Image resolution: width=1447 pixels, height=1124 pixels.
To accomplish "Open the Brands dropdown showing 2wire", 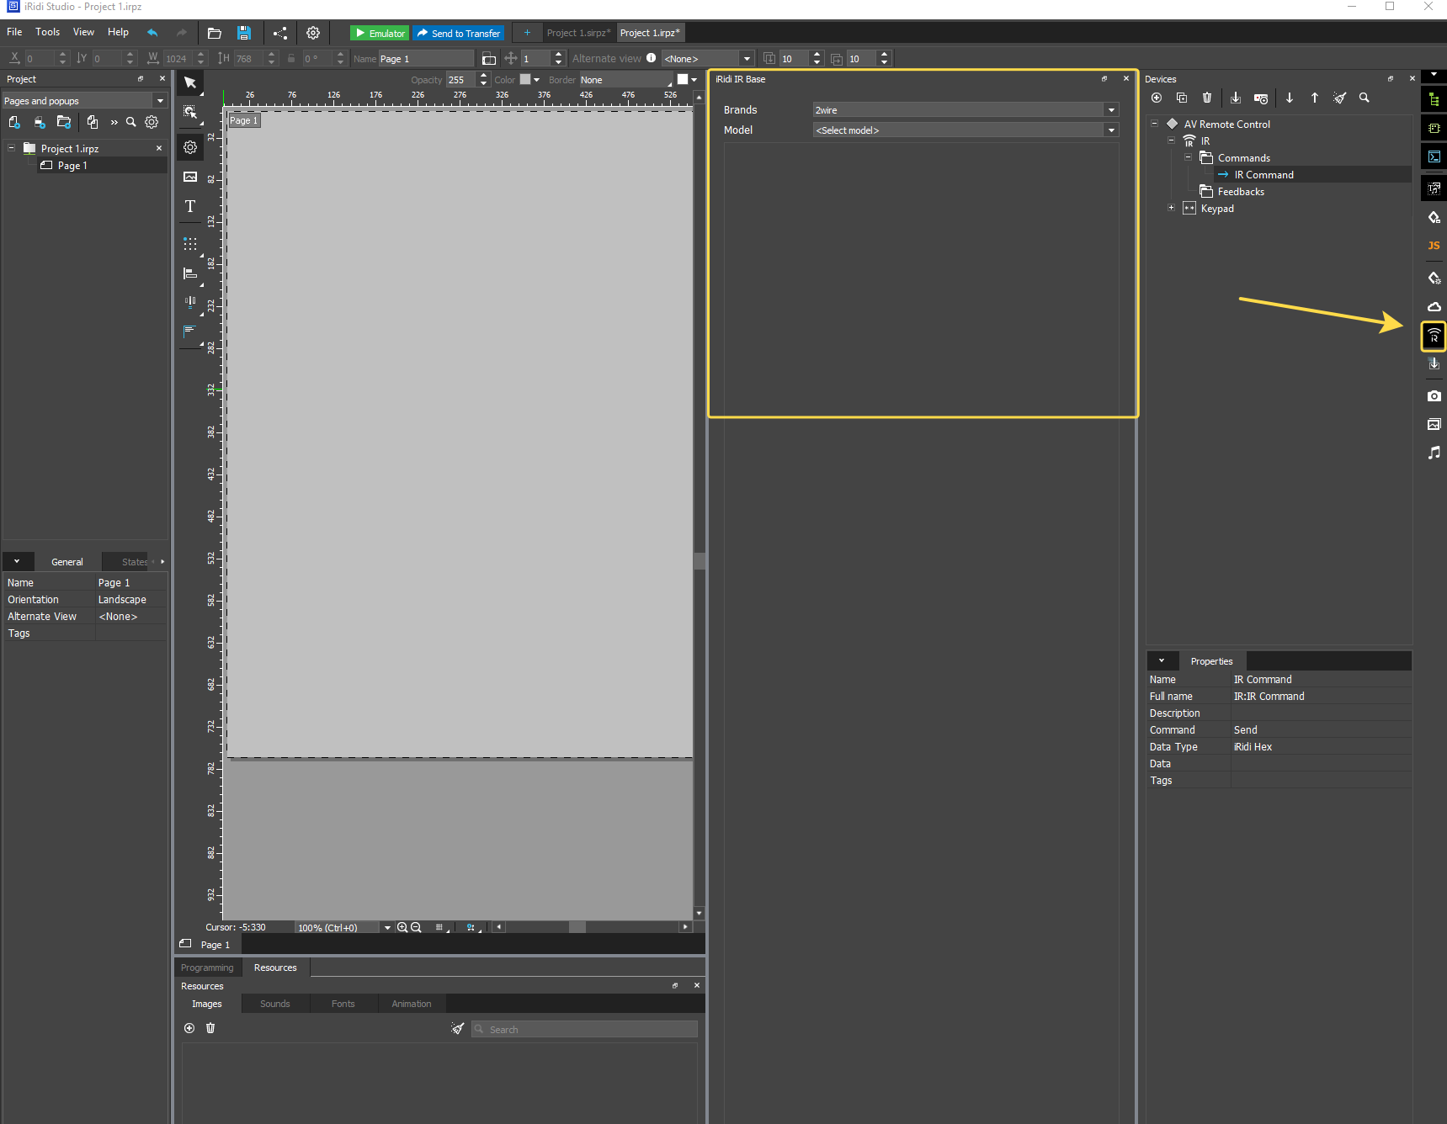I will pyautogui.click(x=966, y=110).
